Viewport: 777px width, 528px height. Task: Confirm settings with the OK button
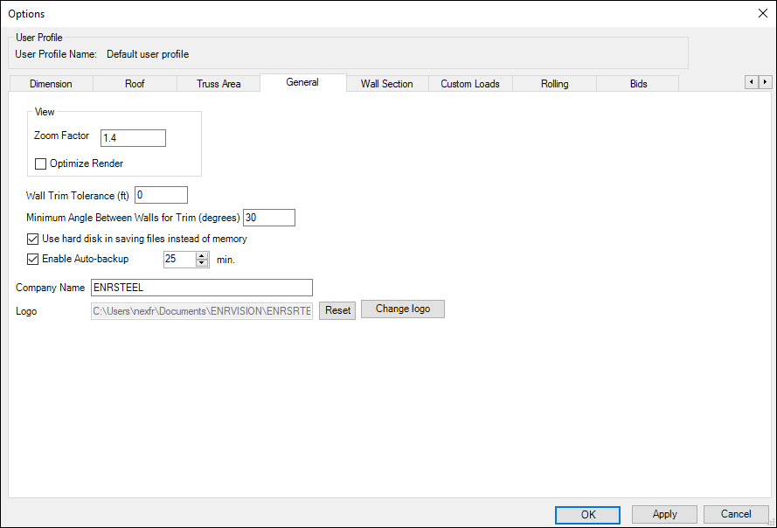click(x=587, y=515)
